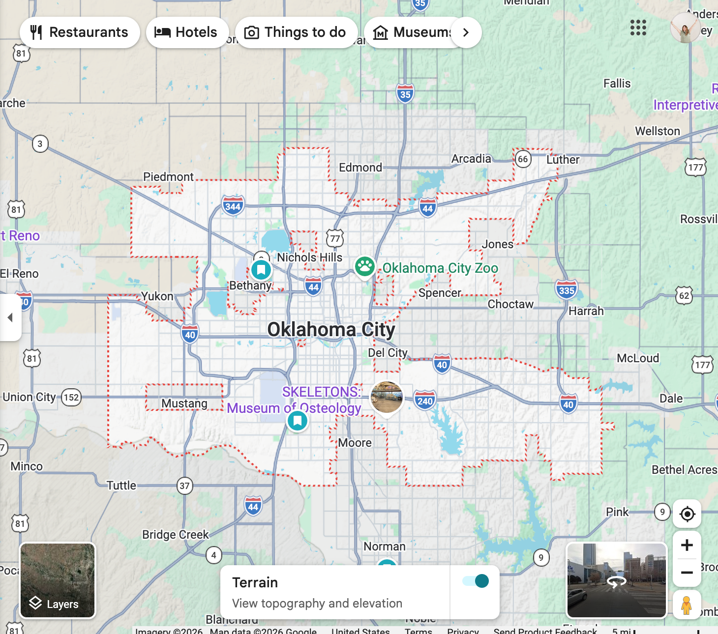Open the Restaurants category chip

(x=80, y=32)
